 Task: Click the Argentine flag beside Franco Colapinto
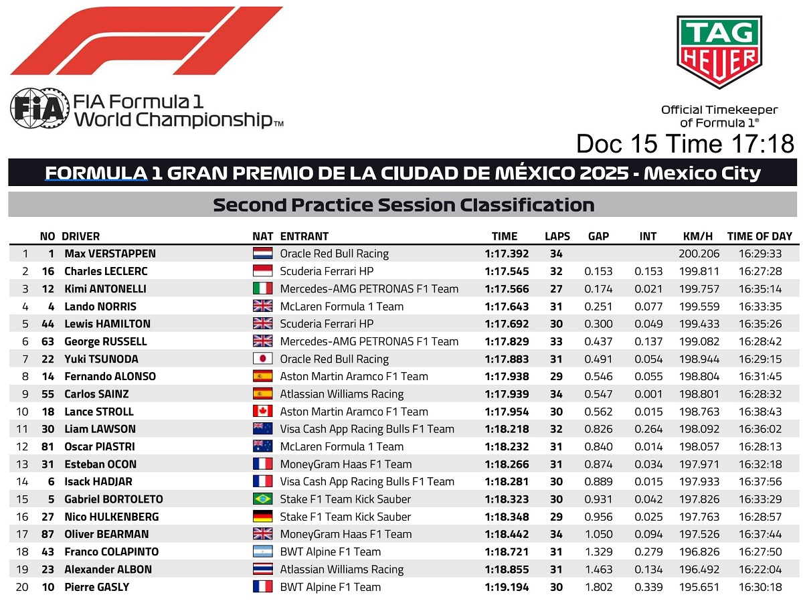click(x=263, y=551)
